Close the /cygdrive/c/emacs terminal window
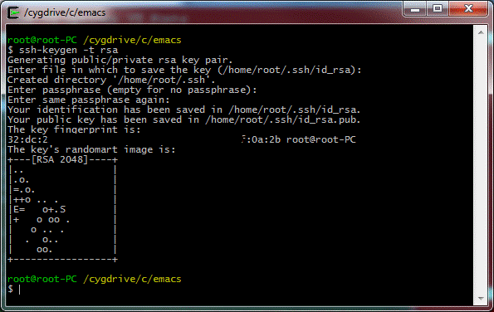The image size is (494, 312). tap(468, 8)
